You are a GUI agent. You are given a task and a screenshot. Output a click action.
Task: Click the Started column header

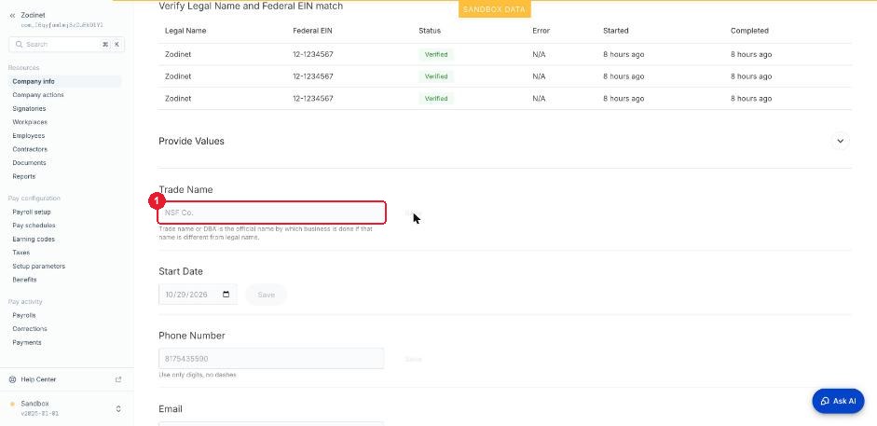tap(616, 31)
